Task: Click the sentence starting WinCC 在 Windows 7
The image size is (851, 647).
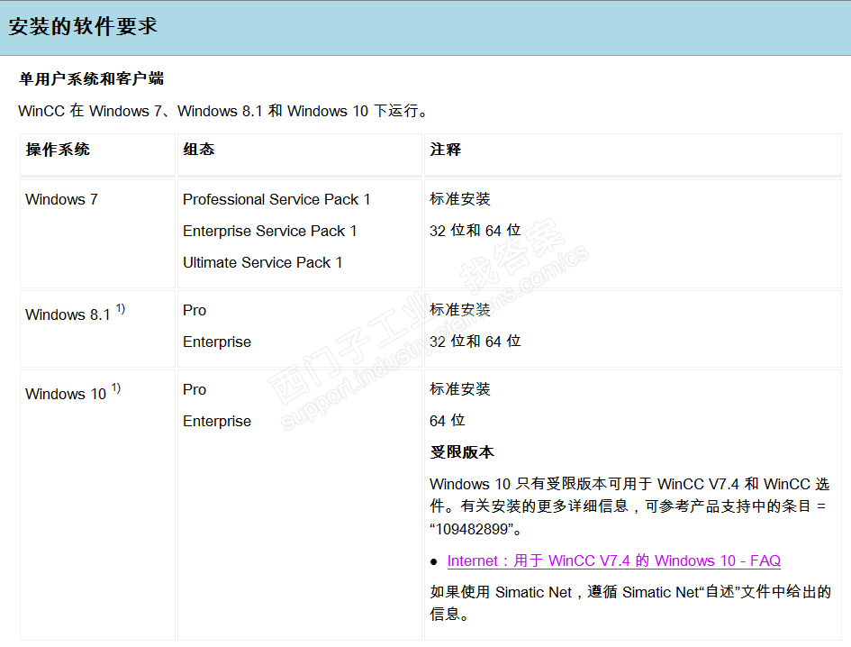Action: pos(224,111)
